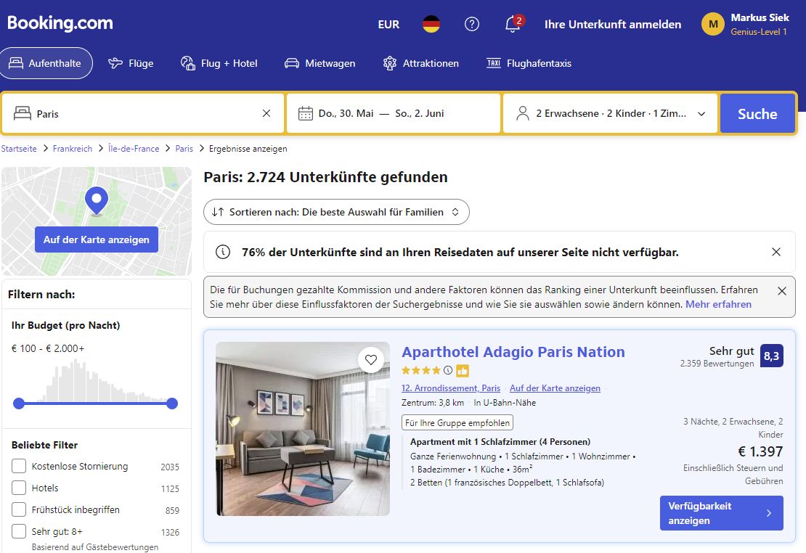The height and width of the screenshot is (553, 806).
Task: Click the Paris breadcrumb link
Action: coord(184,149)
